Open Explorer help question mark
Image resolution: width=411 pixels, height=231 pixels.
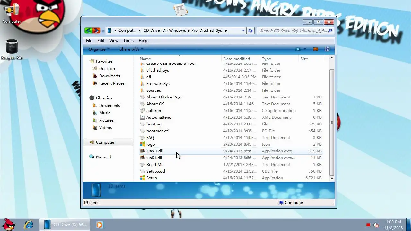tap(327, 49)
